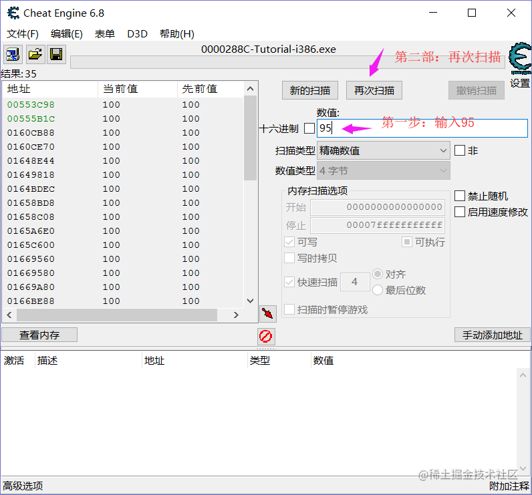Image resolution: width=532 pixels, height=495 pixels.
Task: Select address row 0165A6E0
Action: [123, 231]
